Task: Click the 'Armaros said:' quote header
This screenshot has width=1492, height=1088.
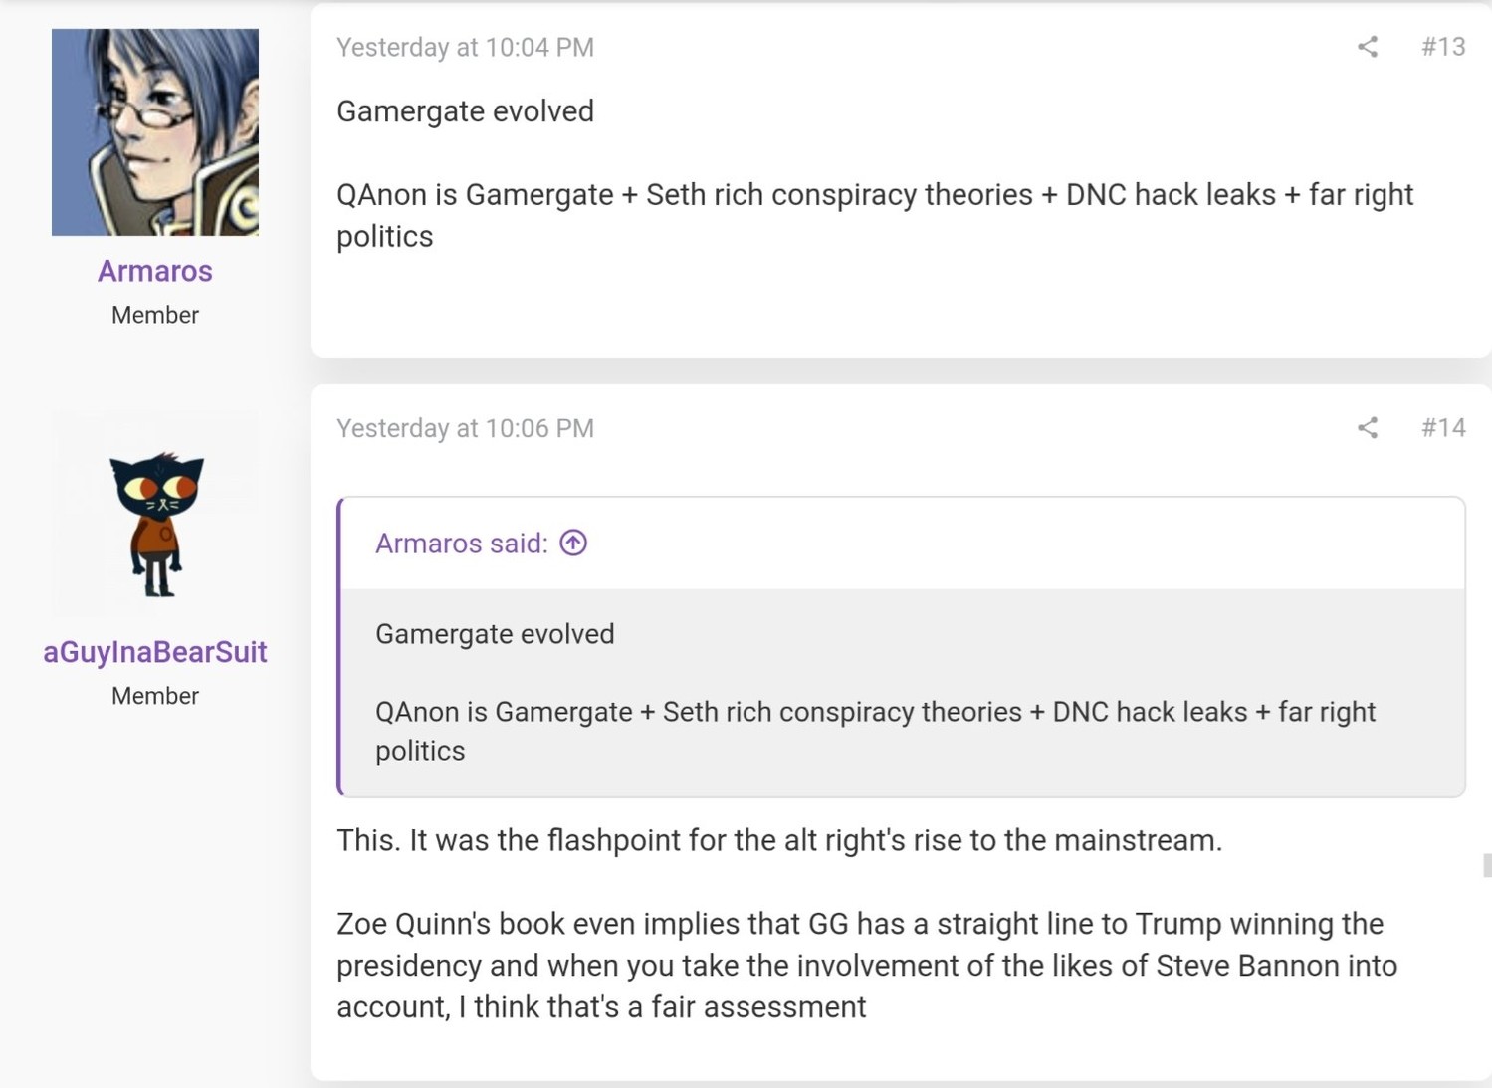Action: pos(462,544)
